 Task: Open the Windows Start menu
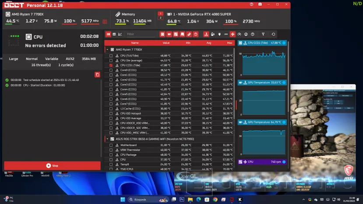click(123, 200)
